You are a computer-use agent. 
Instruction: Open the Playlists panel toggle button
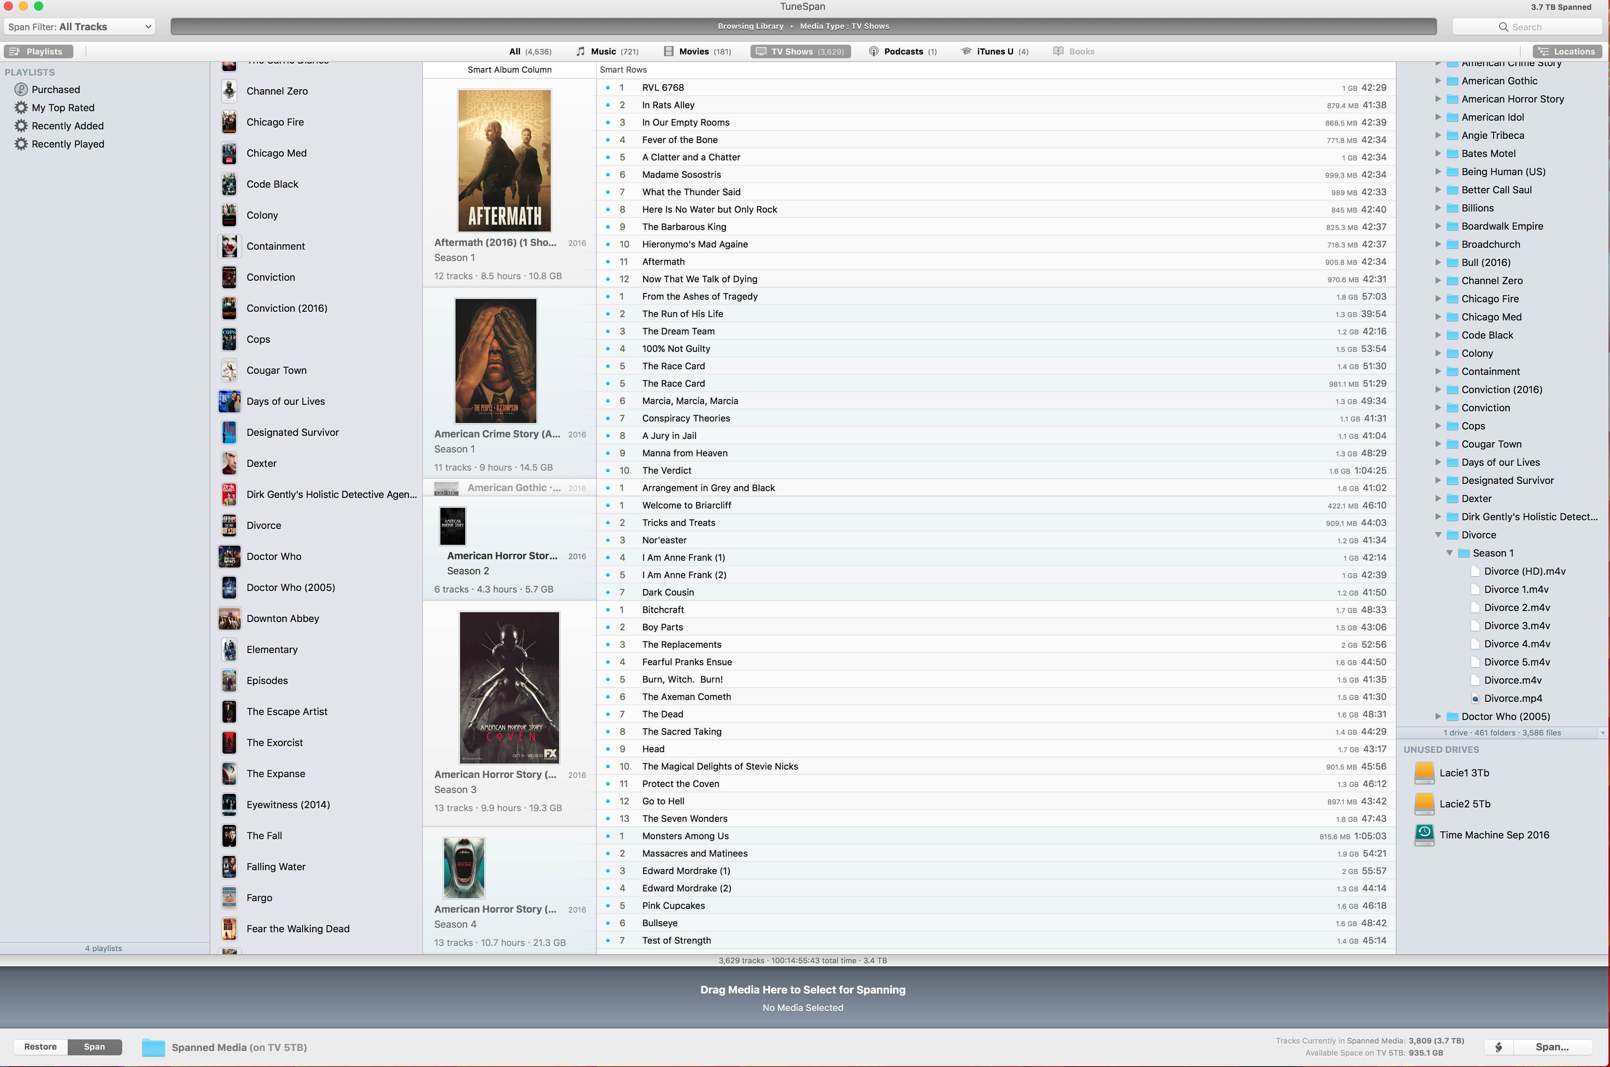click(38, 52)
